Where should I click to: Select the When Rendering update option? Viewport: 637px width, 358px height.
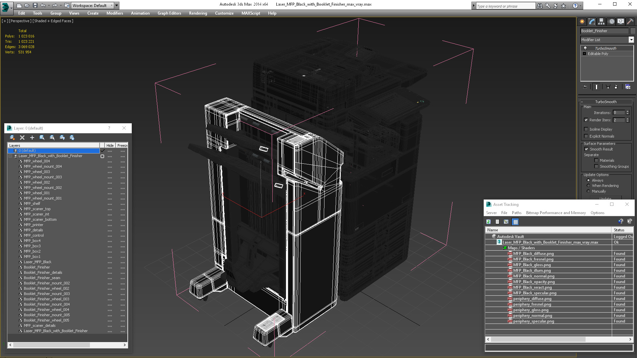tap(589, 186)
